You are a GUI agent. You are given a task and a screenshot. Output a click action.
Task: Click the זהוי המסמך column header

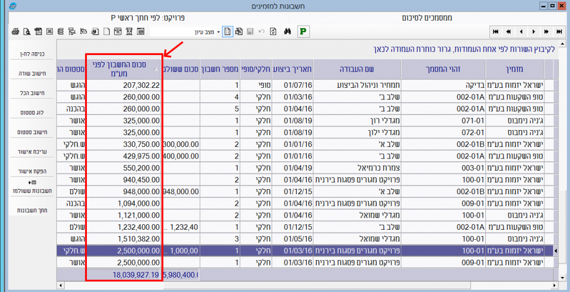point(443,69)
